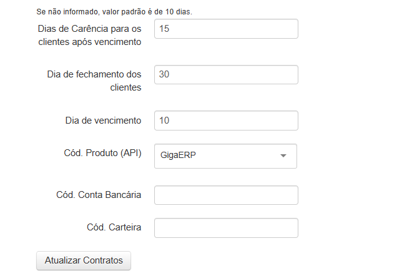Click the Dia de vencimento label
This screenshot has height=276, width=402.
click(103, 120)
